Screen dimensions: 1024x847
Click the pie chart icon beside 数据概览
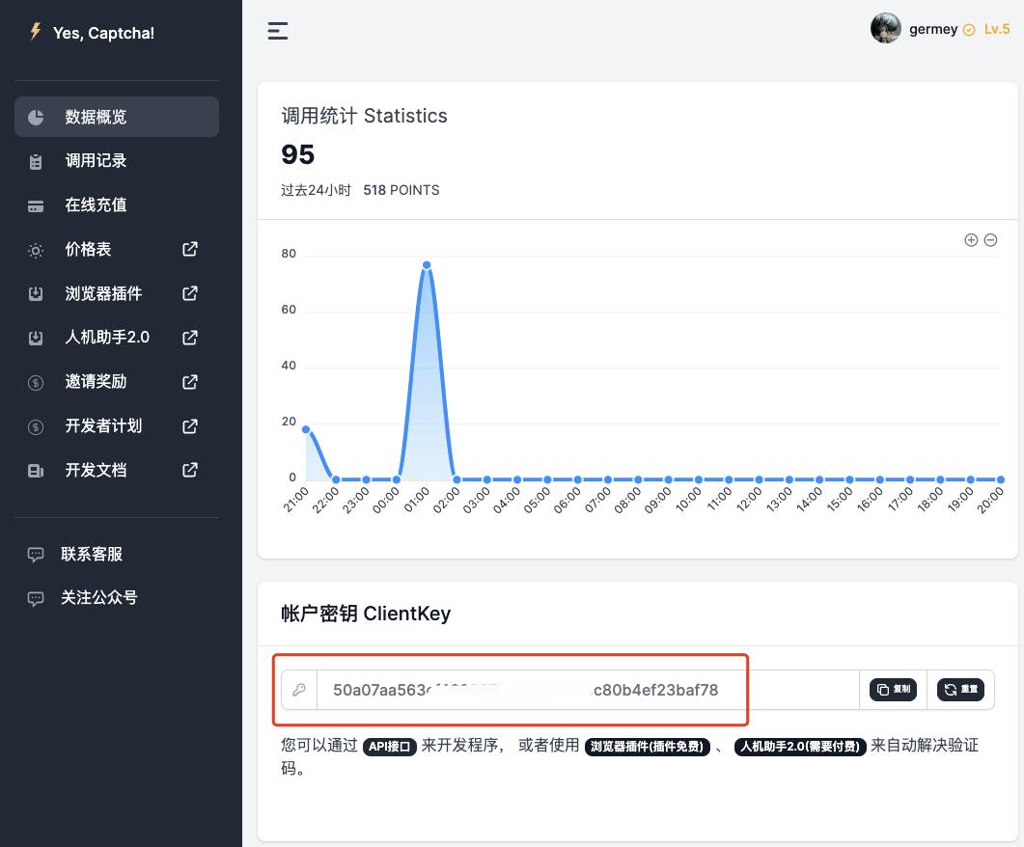36,118
